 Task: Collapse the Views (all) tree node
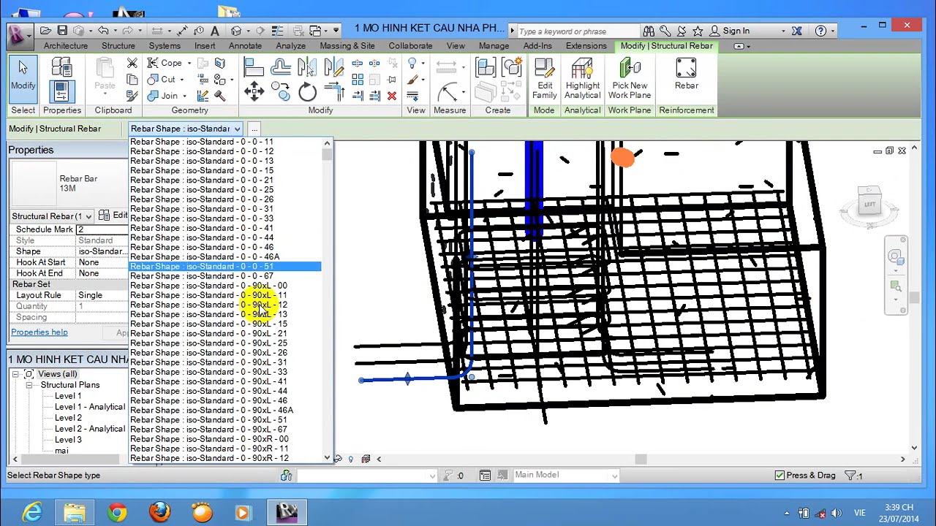[15, 374]
